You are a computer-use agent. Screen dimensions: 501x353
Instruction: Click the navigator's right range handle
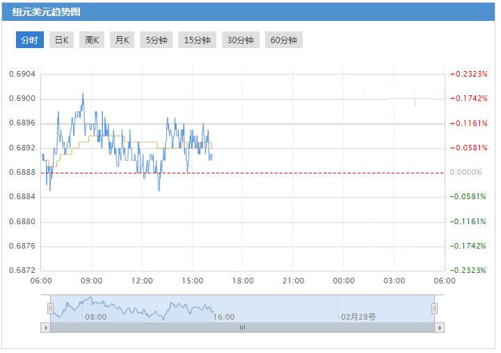click(435, 308)
